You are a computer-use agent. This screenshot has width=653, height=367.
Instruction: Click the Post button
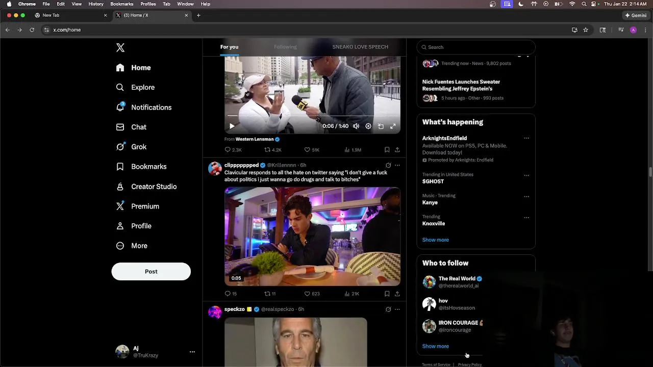[151, 272]
